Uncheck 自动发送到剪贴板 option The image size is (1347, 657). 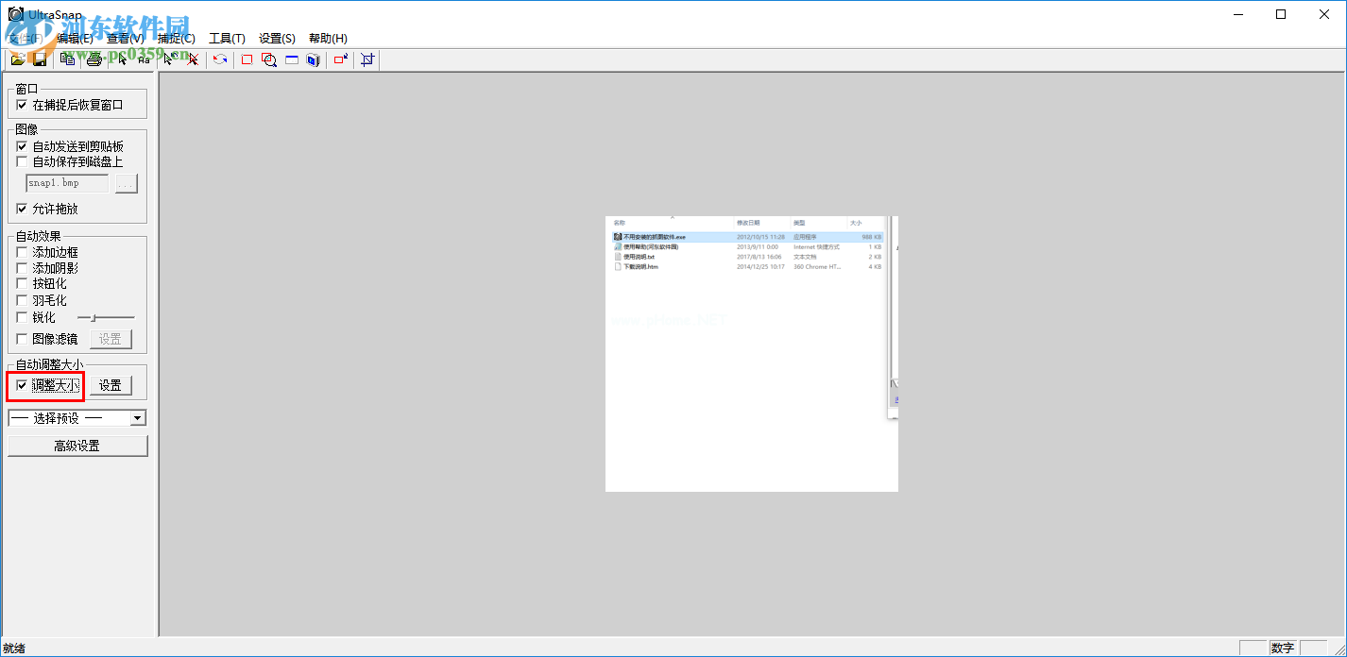pos(23,147)
